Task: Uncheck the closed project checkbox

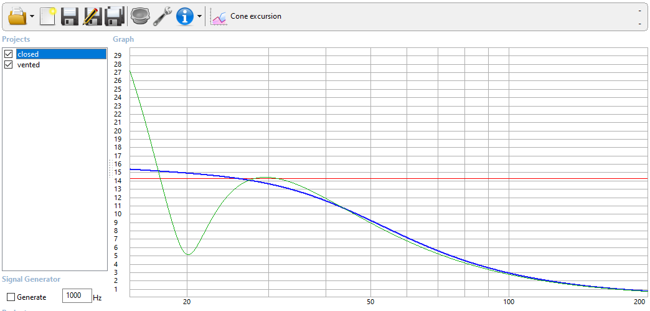Action: [8, 54]
